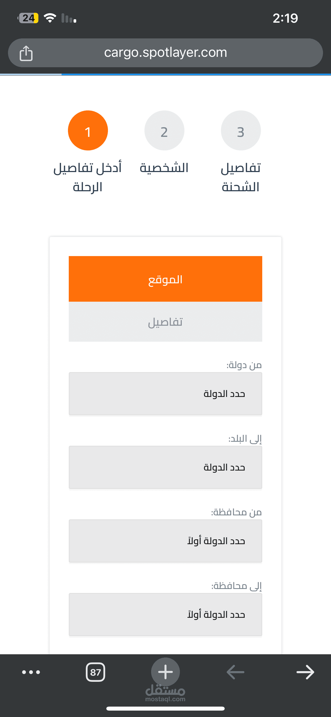
Task: Tap the battery indicator showing 24
Action: [28, 18]
